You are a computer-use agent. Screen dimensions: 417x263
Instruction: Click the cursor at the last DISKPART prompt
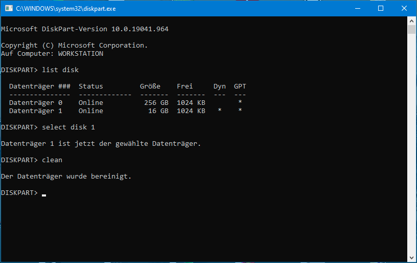coord(44,194)
